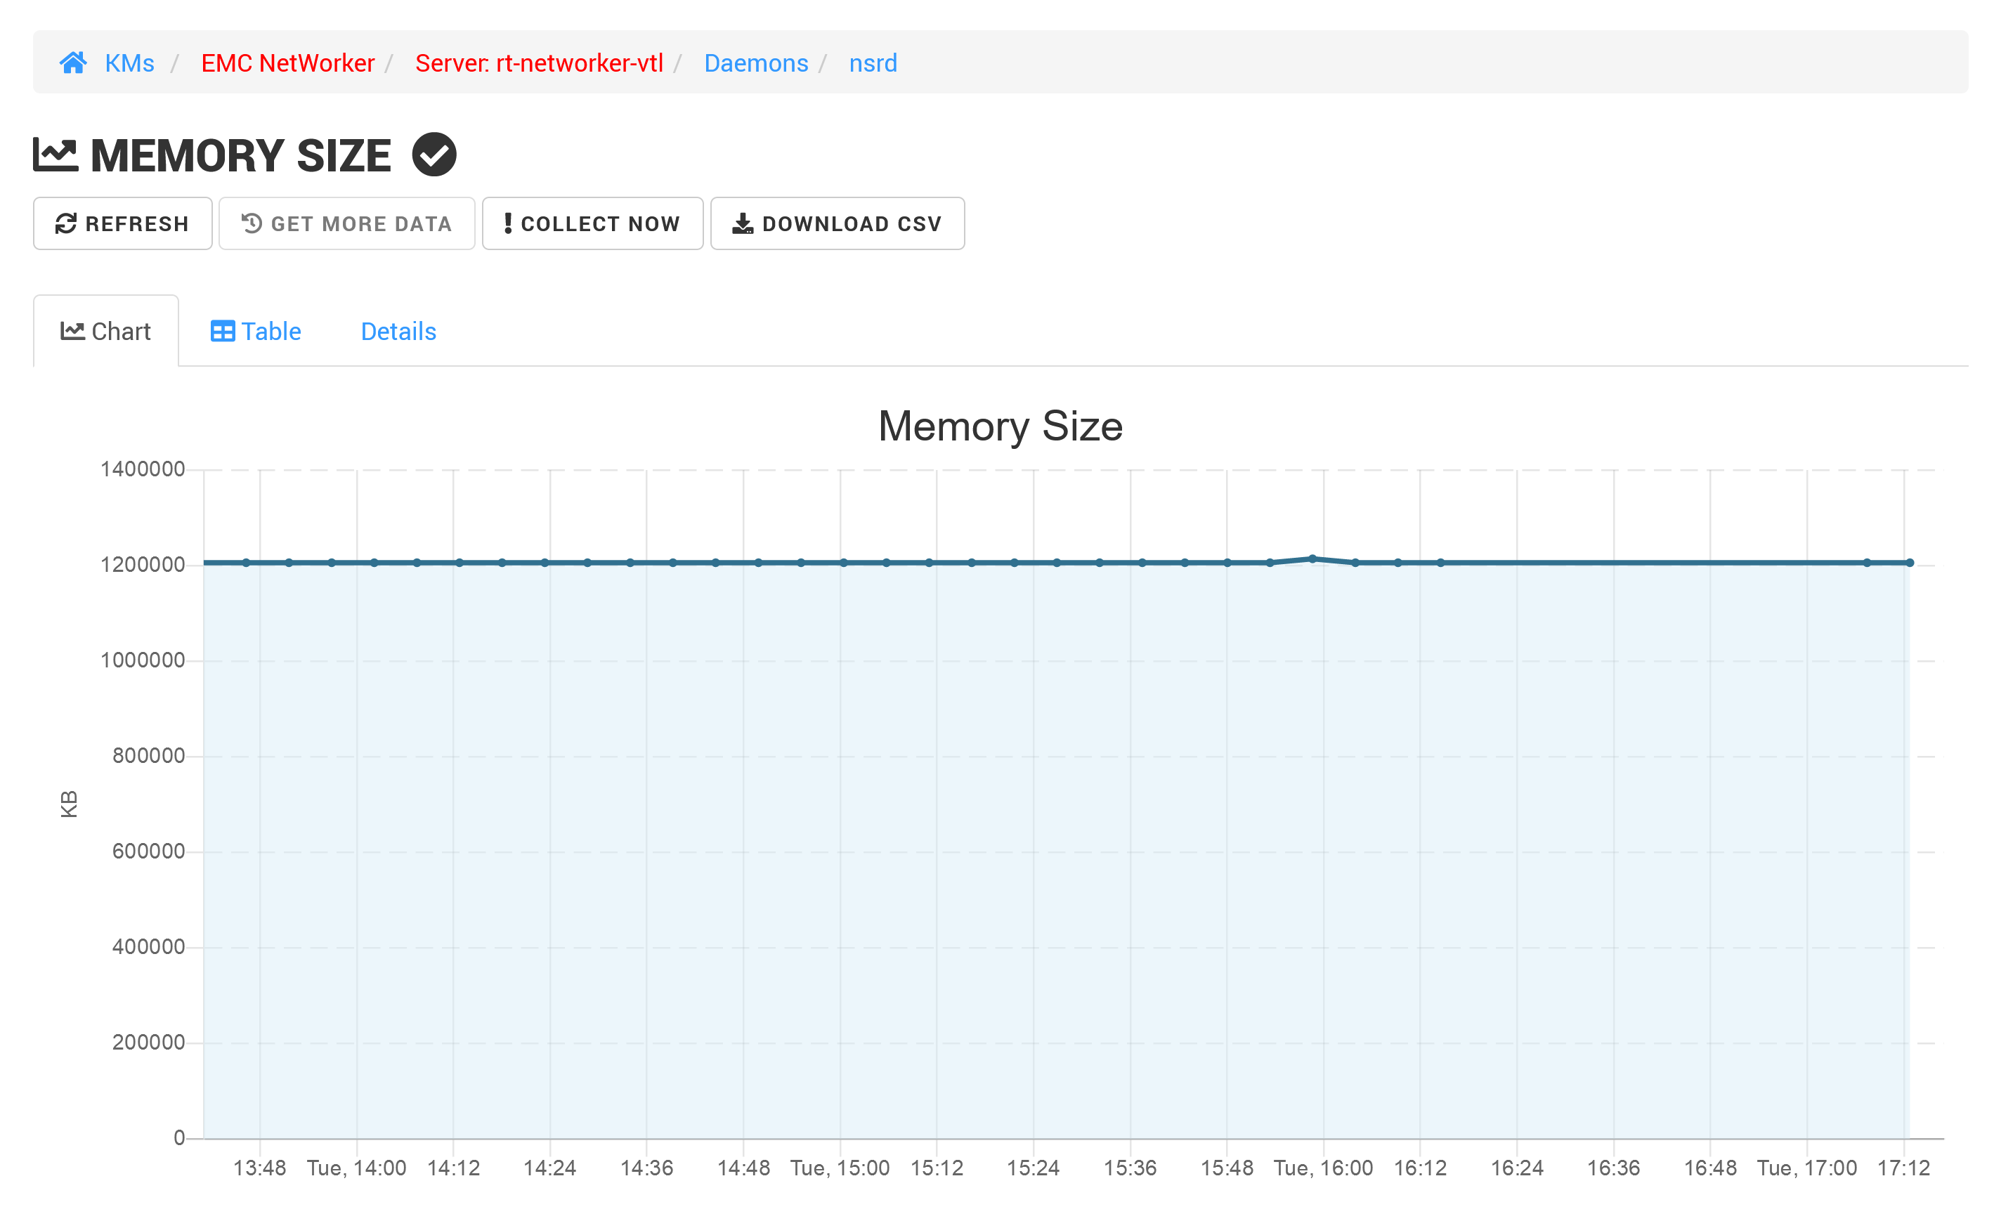Select the Chart tab
Image resolution: width=1994 pixels, height=1221 pixels.
coord(119,330)
